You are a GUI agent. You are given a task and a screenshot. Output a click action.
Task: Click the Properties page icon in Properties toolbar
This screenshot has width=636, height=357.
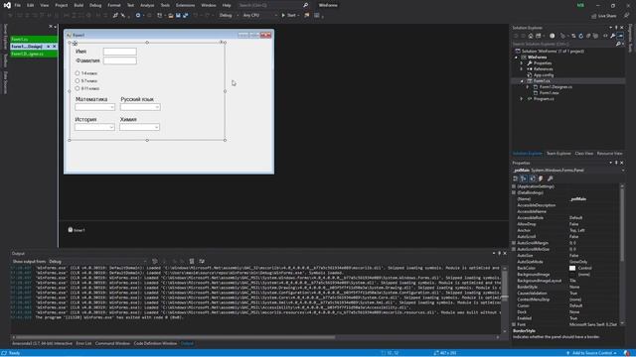[x=533, y=178]
